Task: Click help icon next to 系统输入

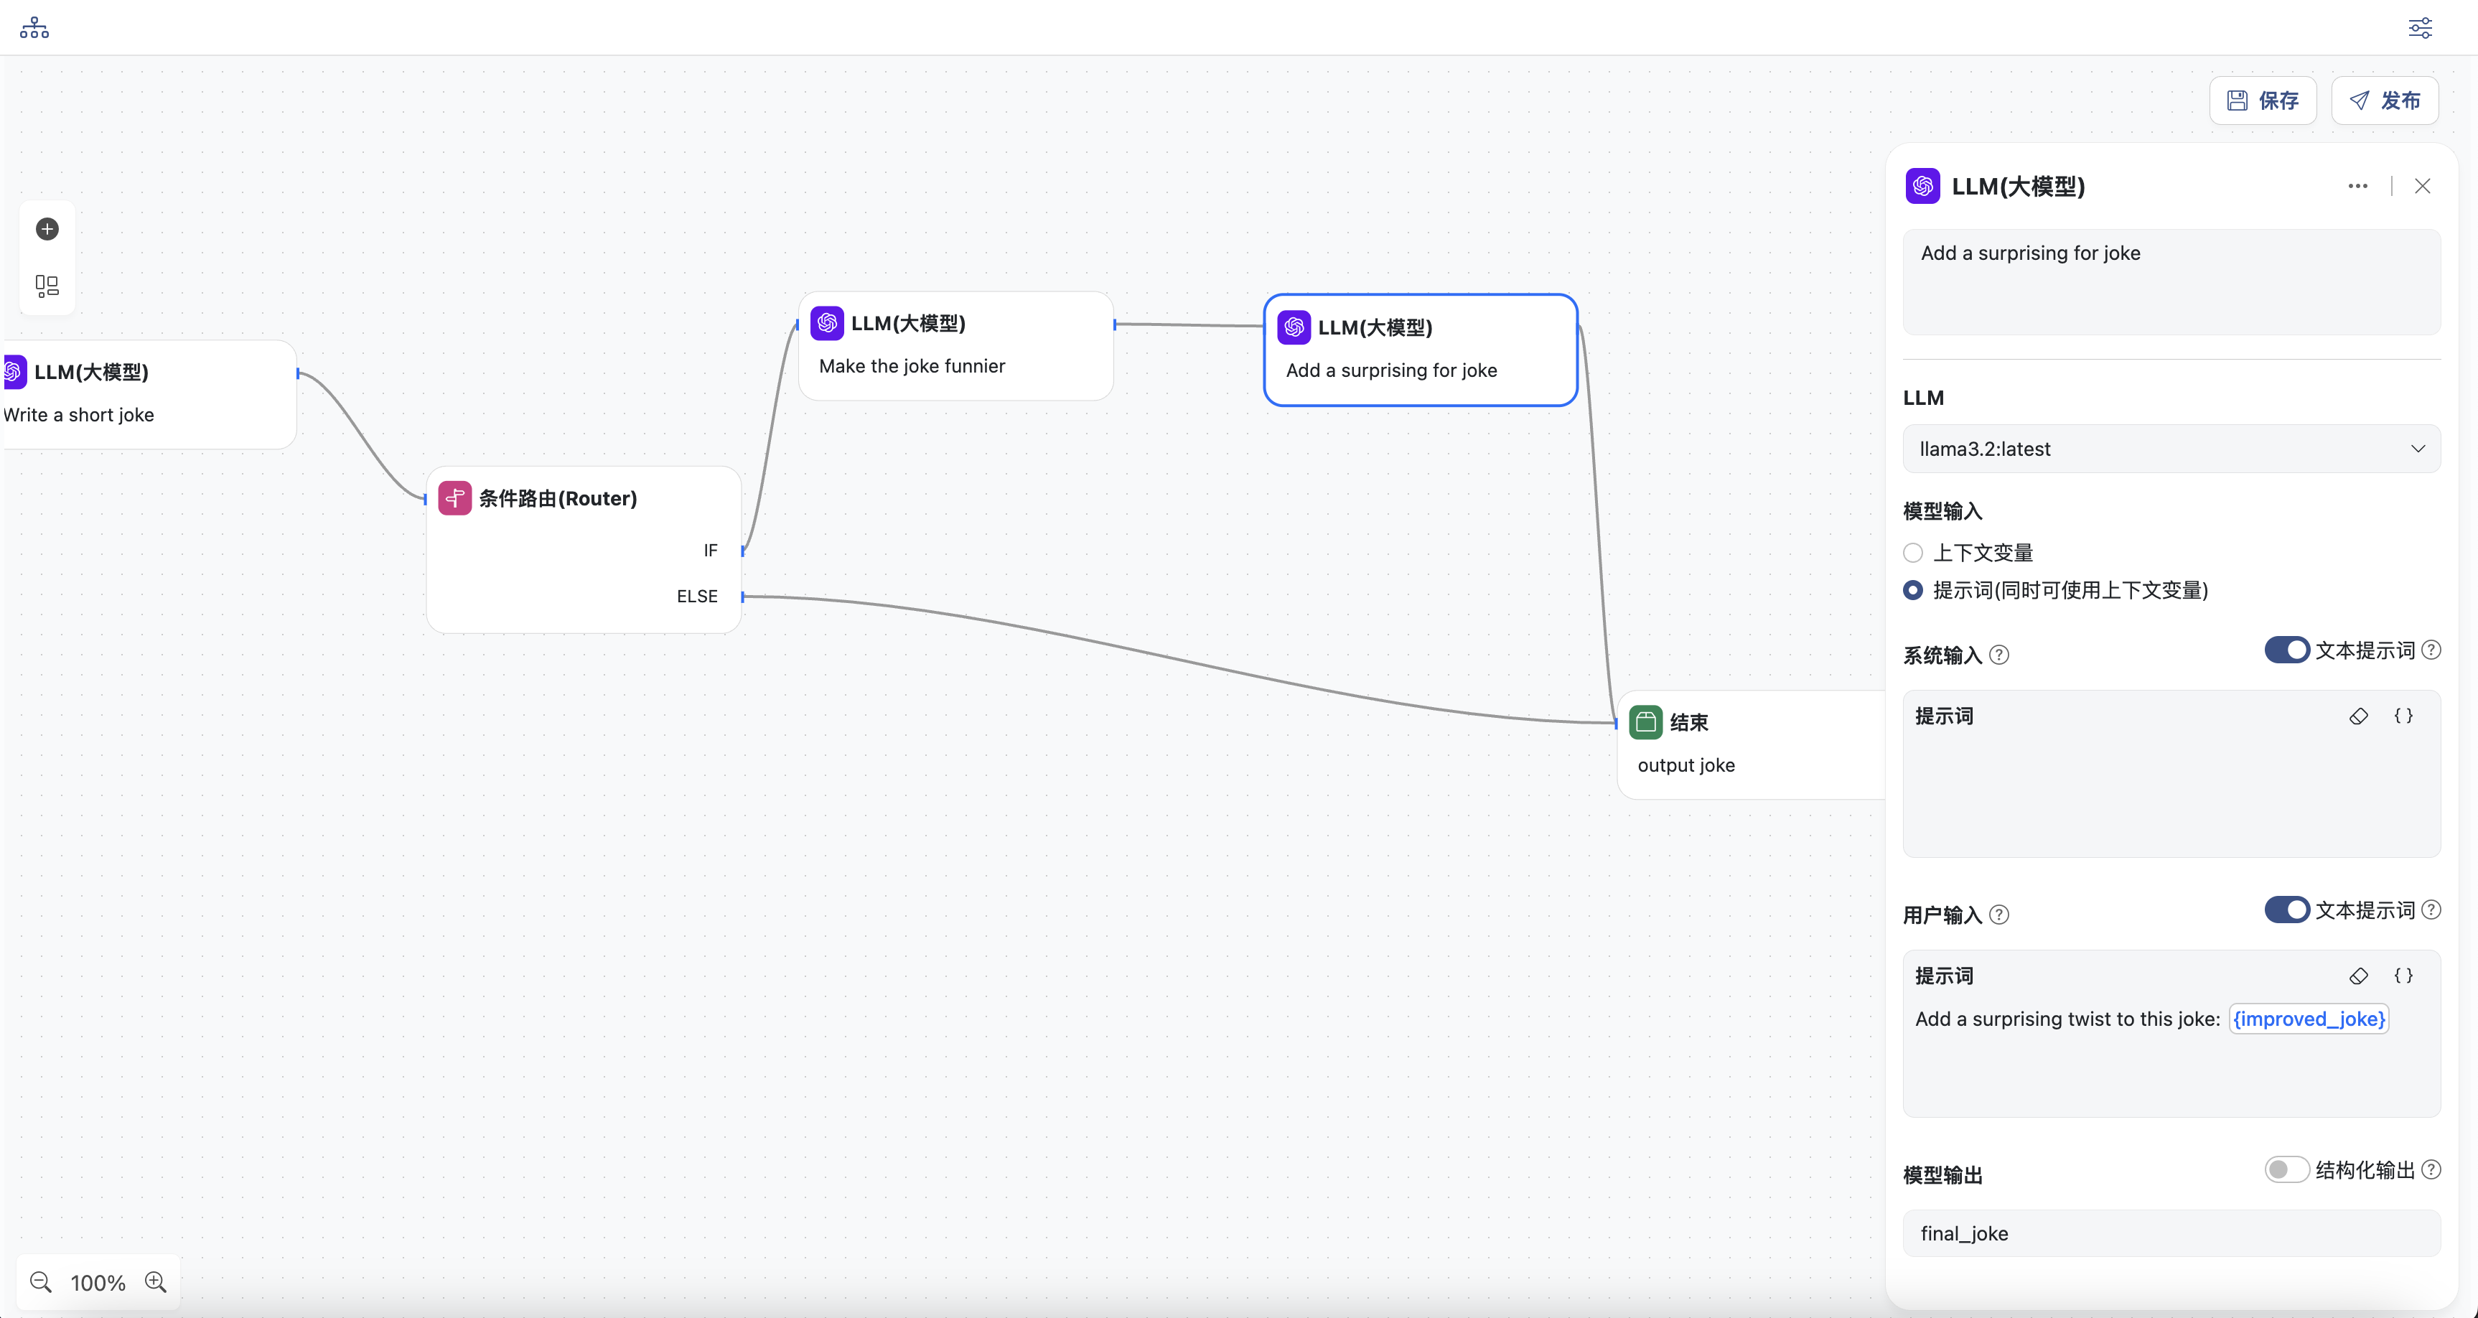Action: pyautogui.click(x=1999, y=655)
